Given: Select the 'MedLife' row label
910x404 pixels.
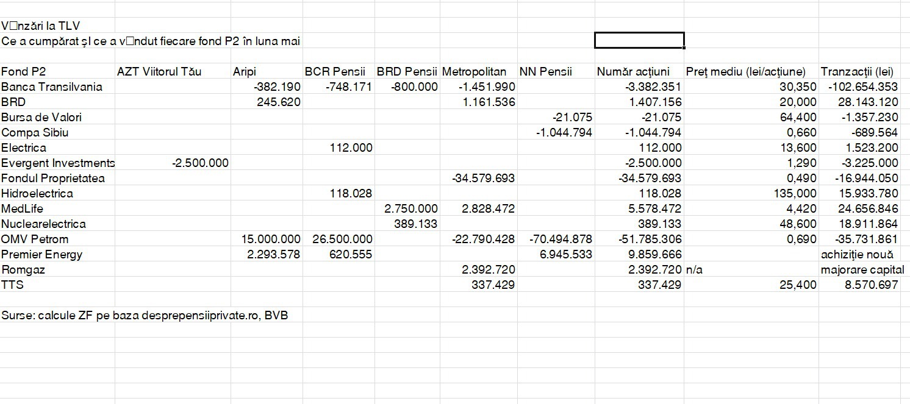Looking at the screenshot, I should [x=23, y=208].
